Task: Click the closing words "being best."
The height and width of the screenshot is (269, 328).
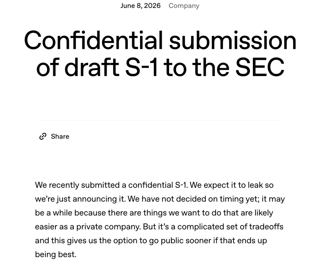Action: 56,254
